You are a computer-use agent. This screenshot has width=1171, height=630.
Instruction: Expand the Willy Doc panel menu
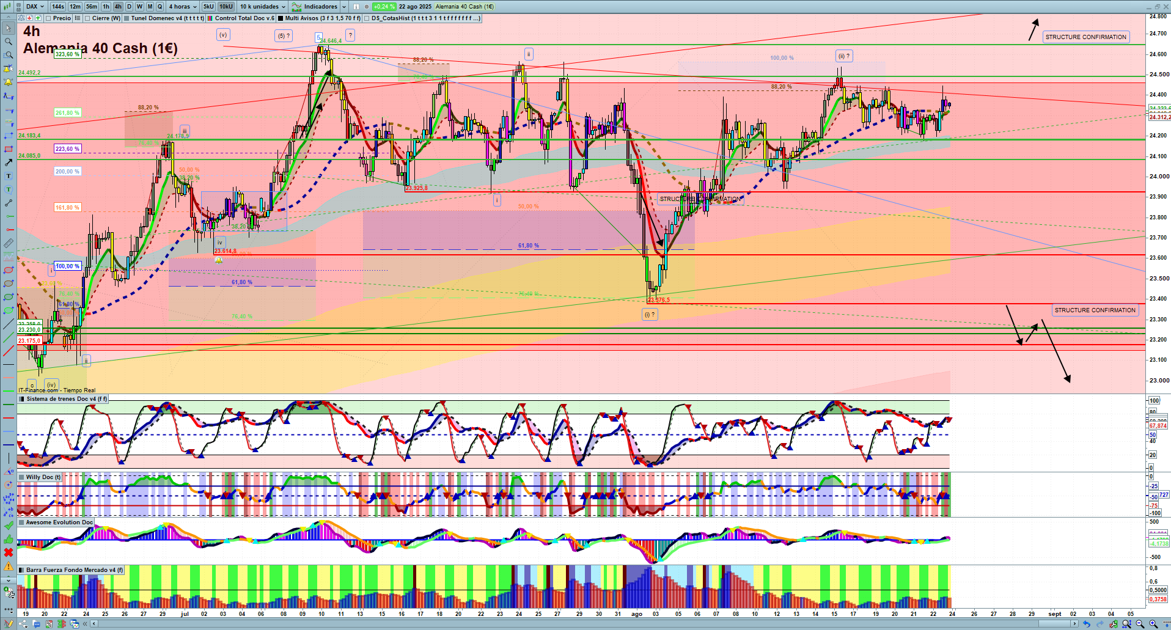[x=21, y=477]
